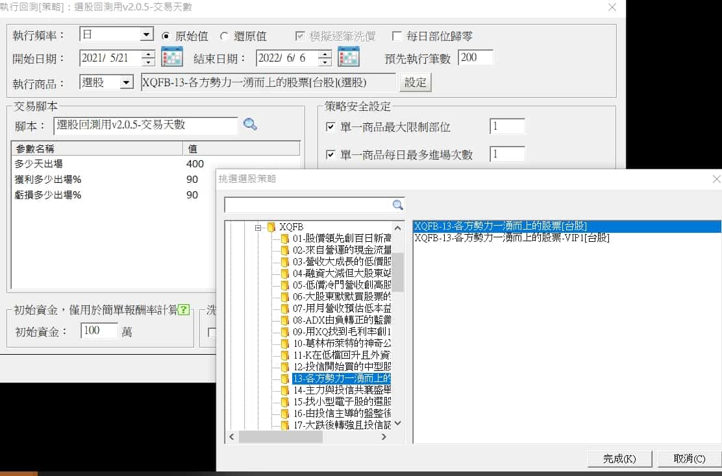
Task: Open the 執行商品 選股 dropdown
Action: (x=127, y=82)
